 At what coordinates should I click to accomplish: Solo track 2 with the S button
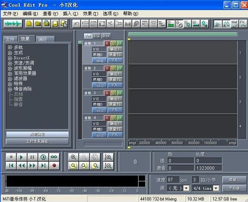pos(113,68)
